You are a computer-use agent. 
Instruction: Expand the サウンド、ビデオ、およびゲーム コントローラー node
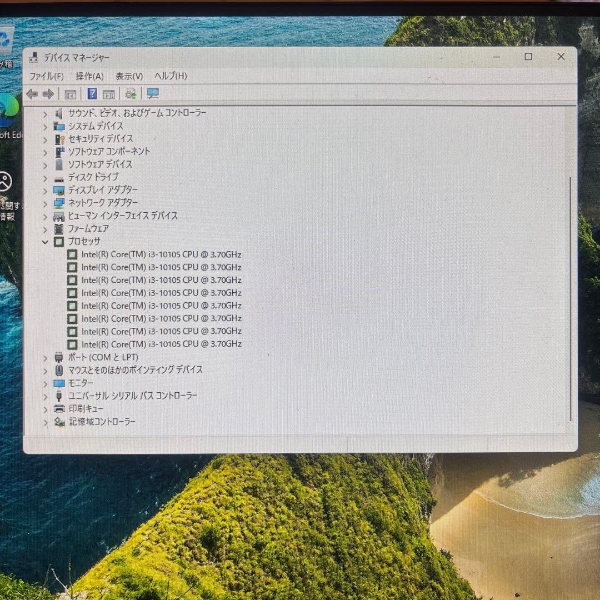click(x=45, y=113)
